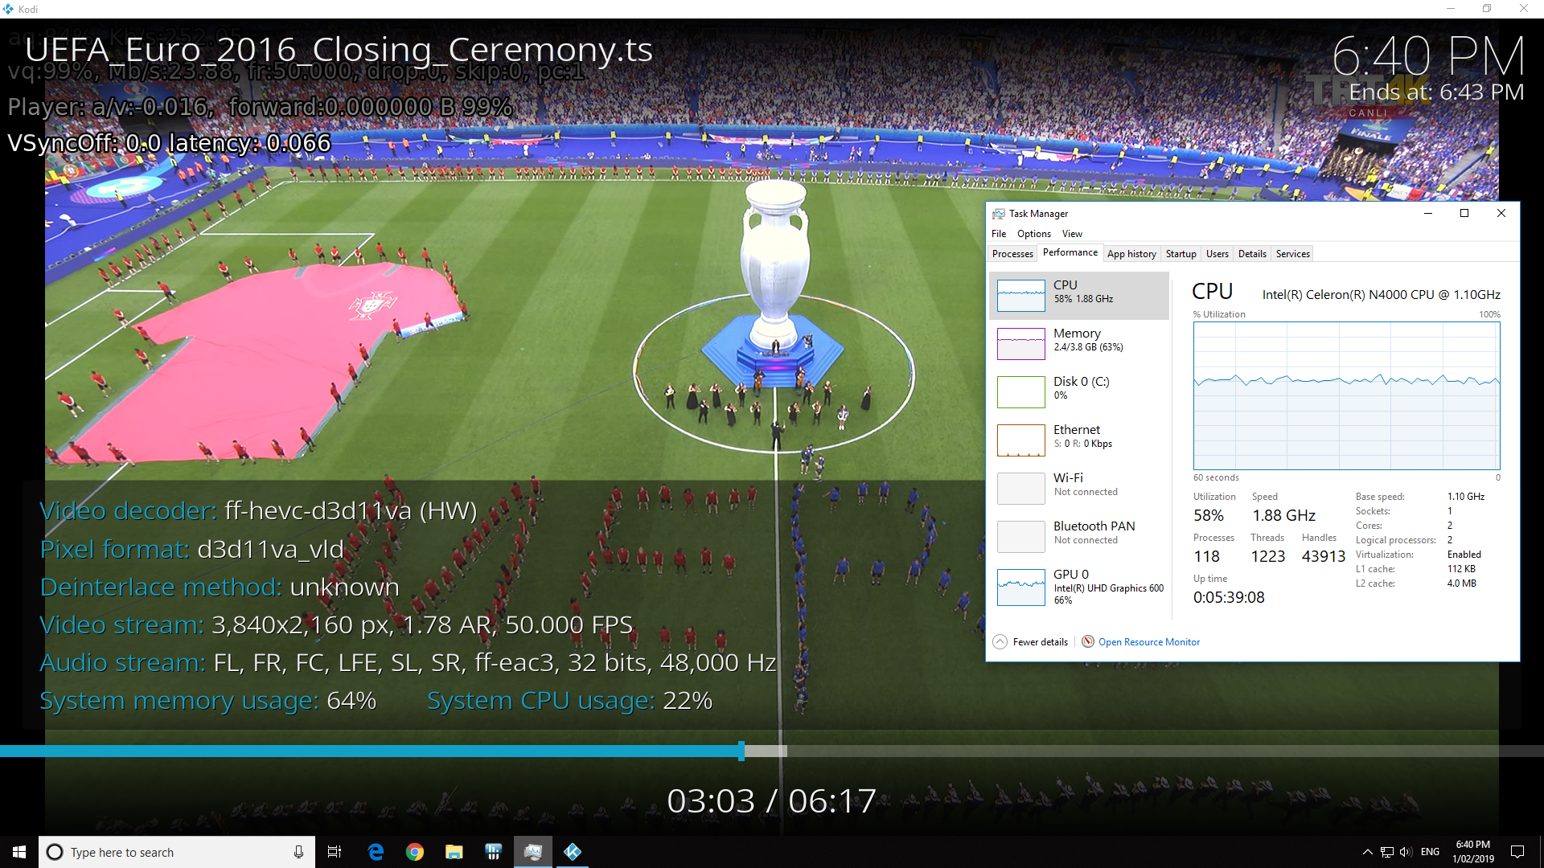Select the GPU 0 performance item
Image resolution: width=1544 pixels, height=868 pixels.
click(1078, 588)
